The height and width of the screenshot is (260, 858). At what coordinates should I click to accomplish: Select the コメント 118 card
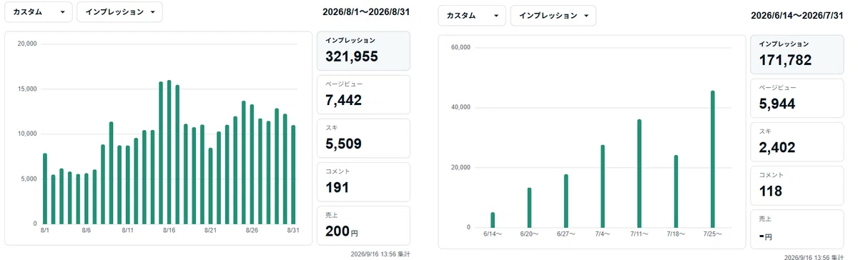click(x=797, y=185)
